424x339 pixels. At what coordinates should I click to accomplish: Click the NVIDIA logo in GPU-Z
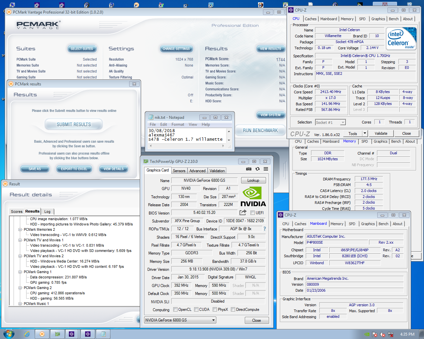coord(253,197)
